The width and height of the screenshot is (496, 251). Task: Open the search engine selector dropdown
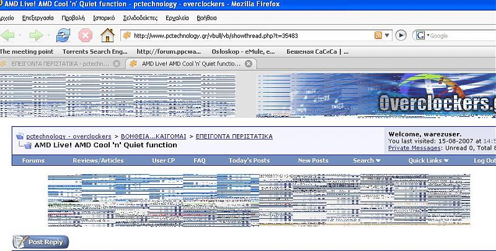pyautogui.click(x=428, y=35)
